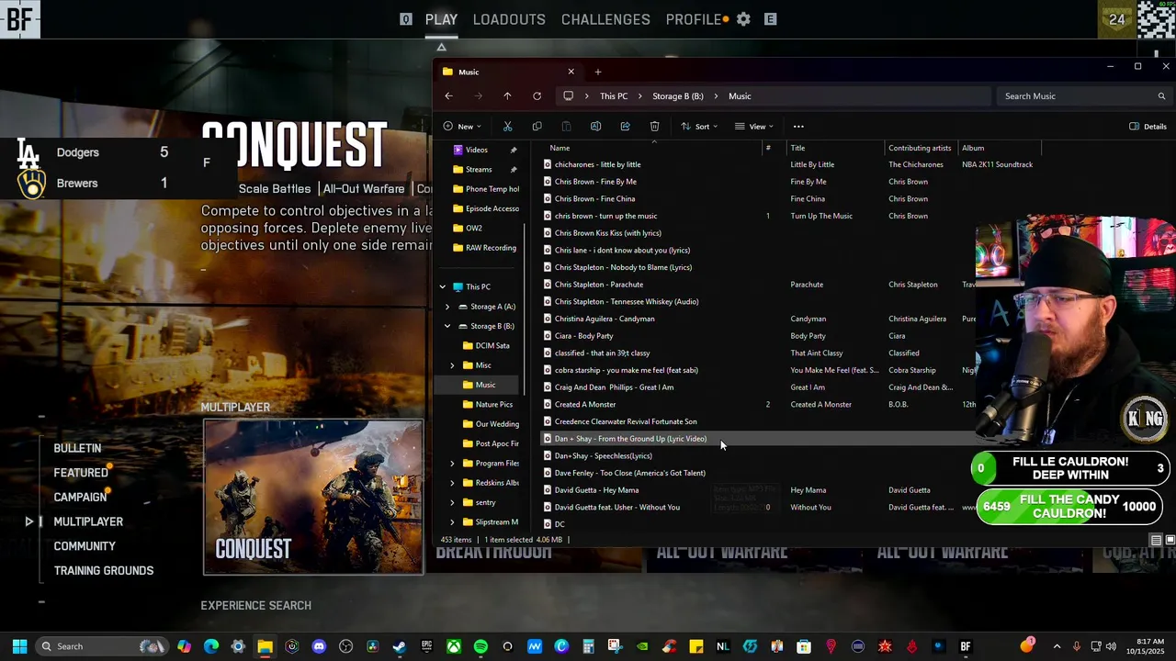This screenshot has height=661, width=1176.
Task: Select COMMUNITY in game side menu
Action: tap(85, 546)
